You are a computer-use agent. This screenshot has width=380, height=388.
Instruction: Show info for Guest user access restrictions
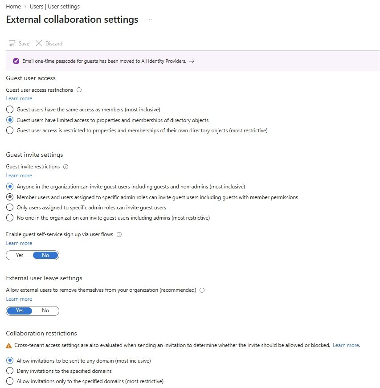coord(79,90)
